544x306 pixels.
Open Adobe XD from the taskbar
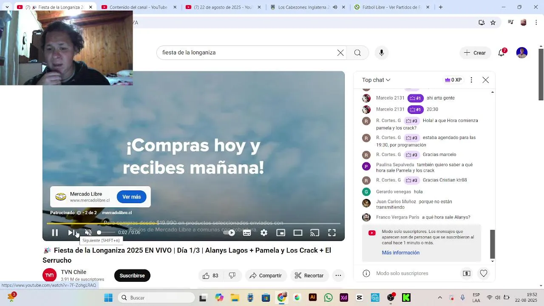click(344, 297)
